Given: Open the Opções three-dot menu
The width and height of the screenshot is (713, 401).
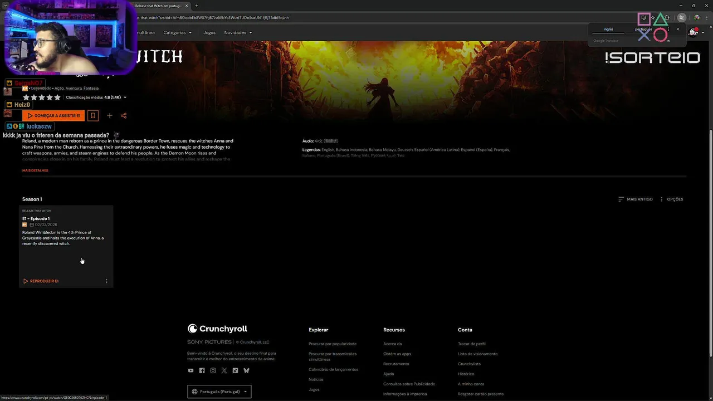Looking at the screenshot, I should point(662,199).
